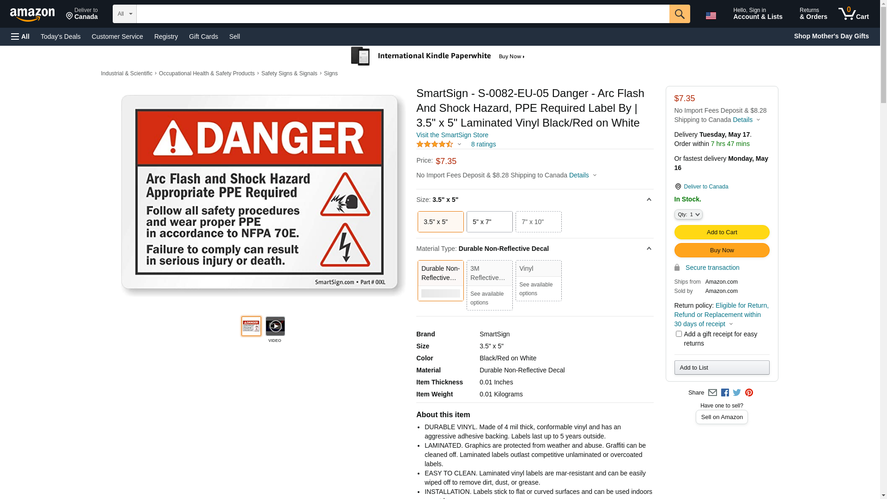The height and width of the screenshot is (499, 887).
Task: Open the All hamburger menu
Action: pyautogui.click(x=20, y=37)
